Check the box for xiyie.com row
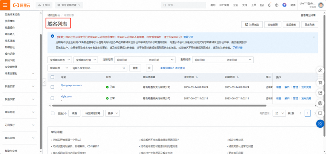The width and height of the screenshot is (326, 154). 52,98
